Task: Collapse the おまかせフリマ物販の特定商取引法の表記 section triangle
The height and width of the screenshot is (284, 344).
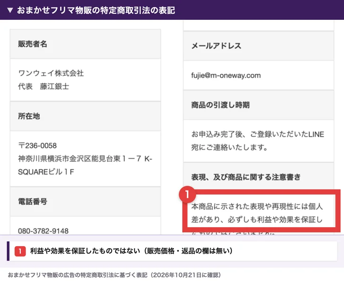Action: coord(10,10)
